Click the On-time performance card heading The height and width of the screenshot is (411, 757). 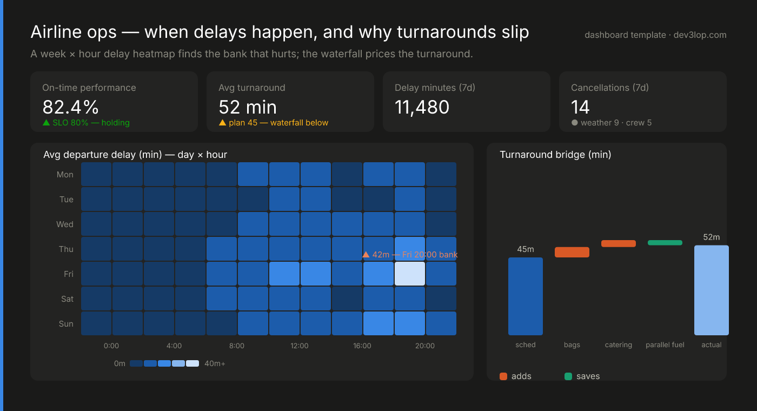[x=89, y=88]
